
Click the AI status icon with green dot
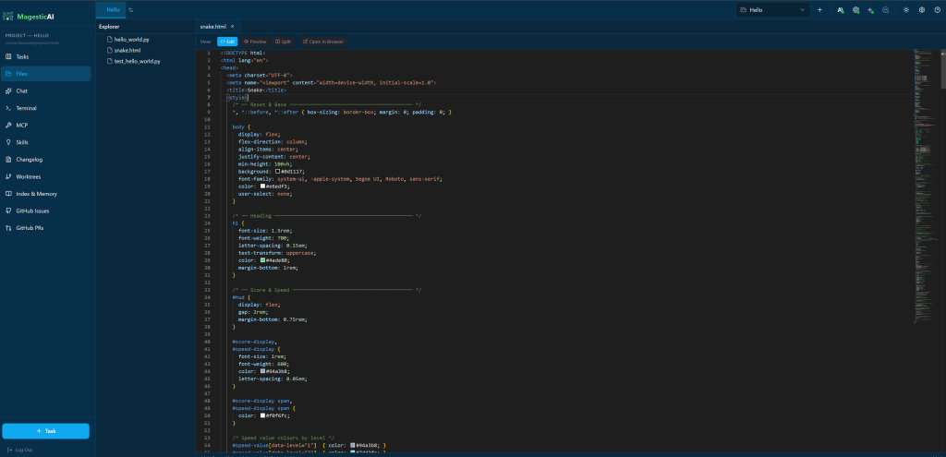pos(841,9)
